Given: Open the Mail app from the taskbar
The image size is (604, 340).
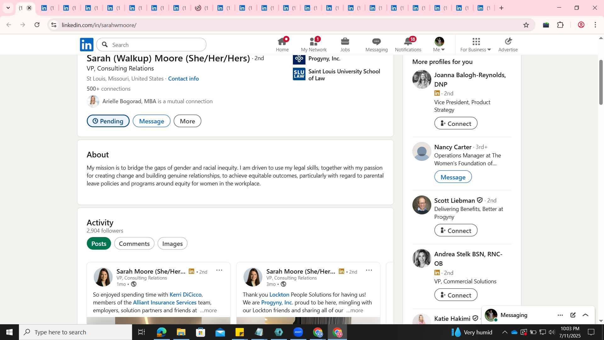Looking at the screenshot, I should (220, 332).
